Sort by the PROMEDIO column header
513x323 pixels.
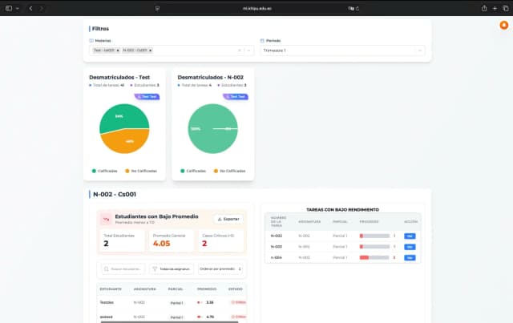pyautogui.click(x=207, y=289)
